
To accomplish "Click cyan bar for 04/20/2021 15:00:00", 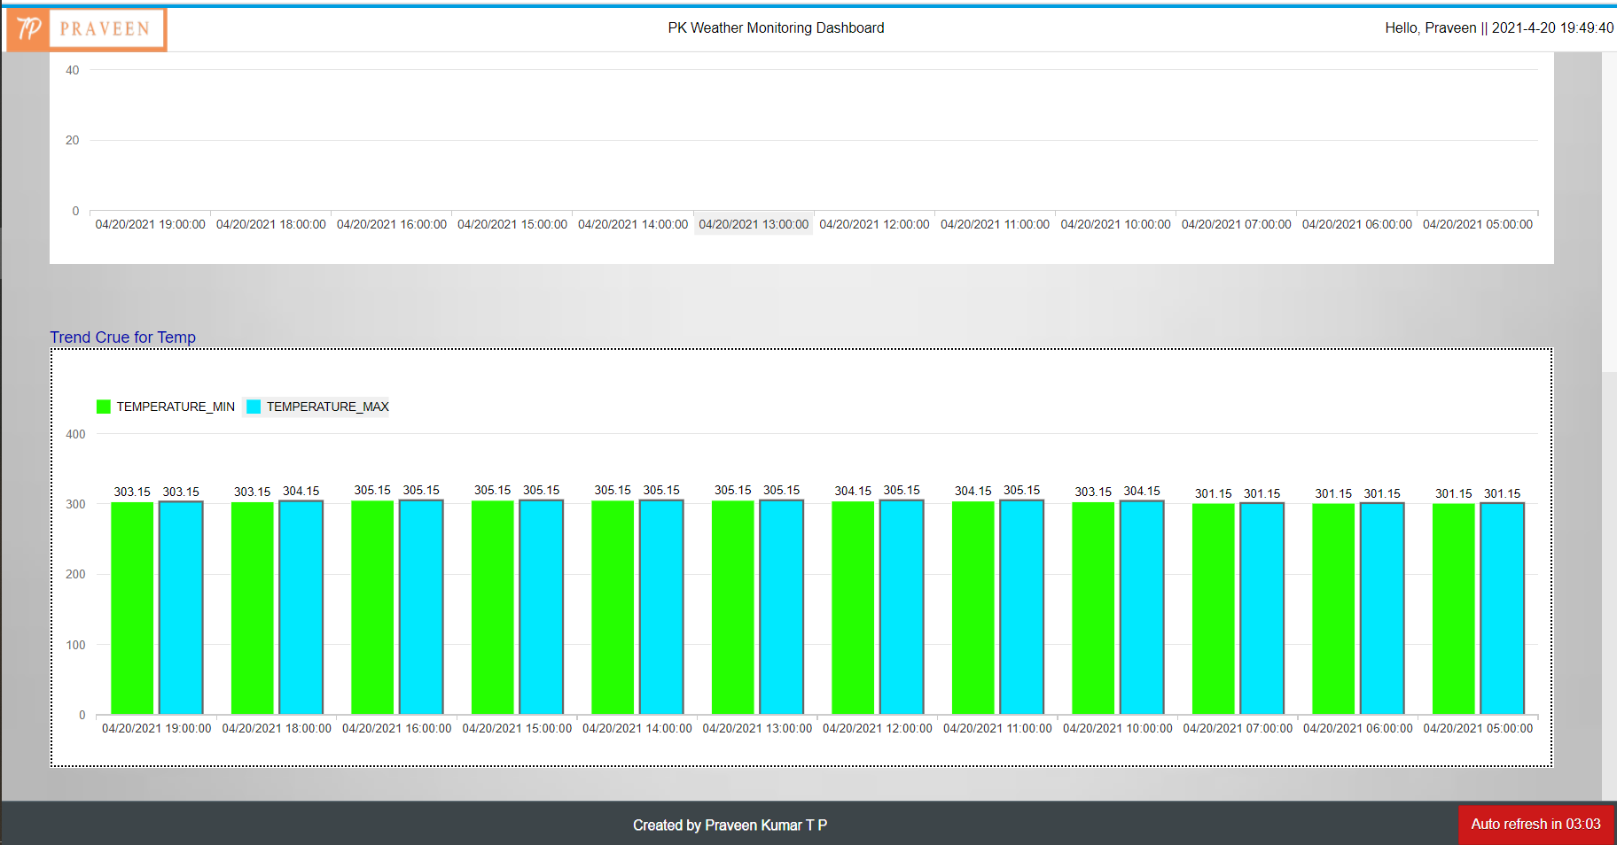I will [542, 608].
